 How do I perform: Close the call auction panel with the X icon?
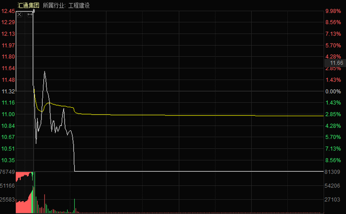[x=19, y=14]
